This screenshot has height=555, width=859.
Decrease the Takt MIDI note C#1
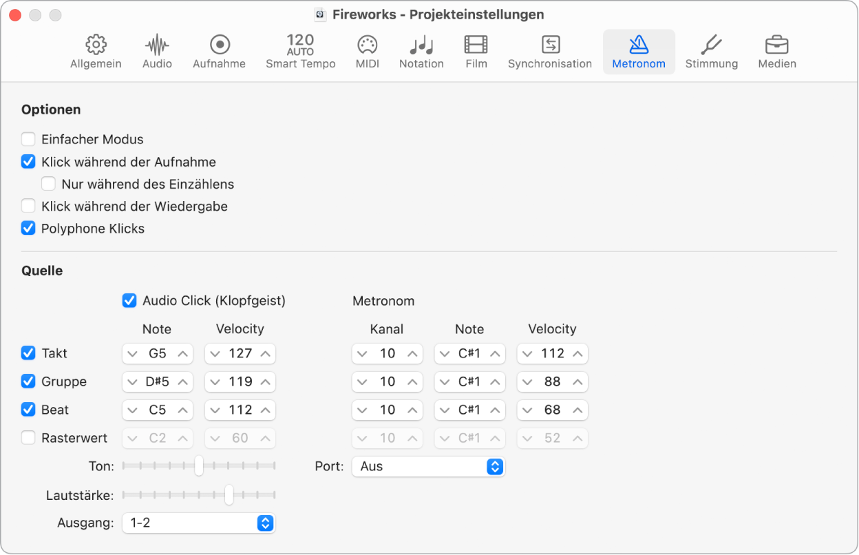point(445,354)
